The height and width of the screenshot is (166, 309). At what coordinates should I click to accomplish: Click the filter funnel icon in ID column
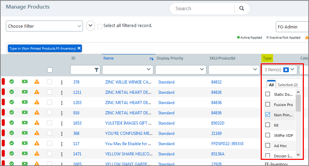click(x=96, y=70)
